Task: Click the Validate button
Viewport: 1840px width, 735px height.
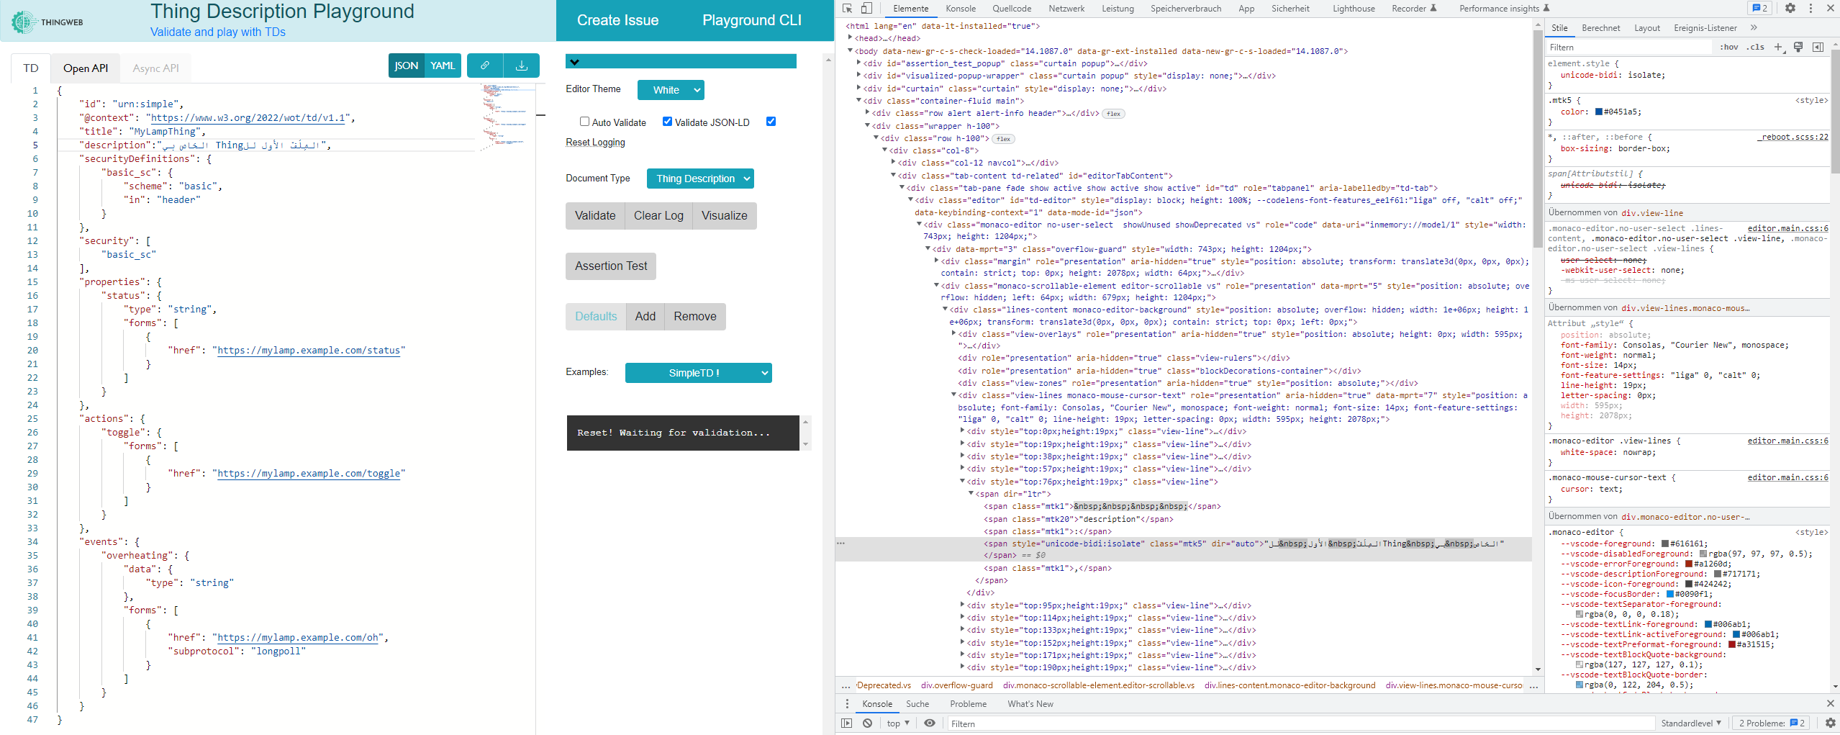Action: (x=595, y=215)
